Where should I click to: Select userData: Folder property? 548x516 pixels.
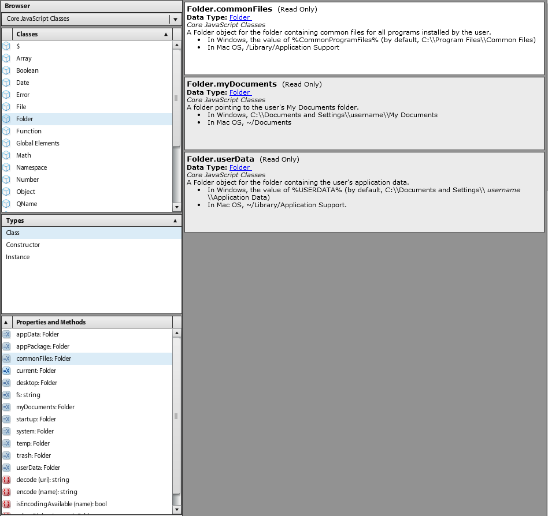(87, 468)
